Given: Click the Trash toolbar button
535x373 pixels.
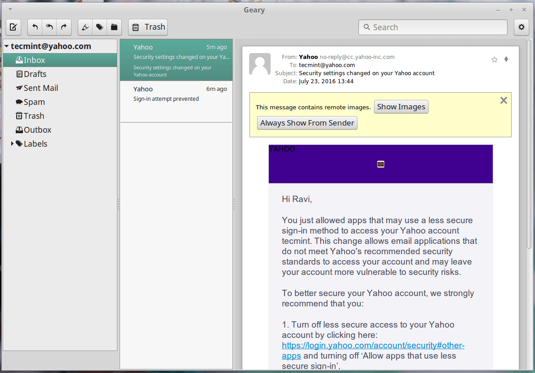Looking at the screenshot, I should pyautogui.click(x=148, y=27).
